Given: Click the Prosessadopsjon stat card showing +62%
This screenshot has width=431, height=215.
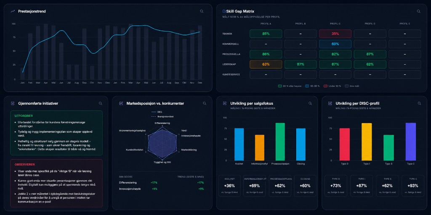Looking at the screenshot, I should (280, 186).
